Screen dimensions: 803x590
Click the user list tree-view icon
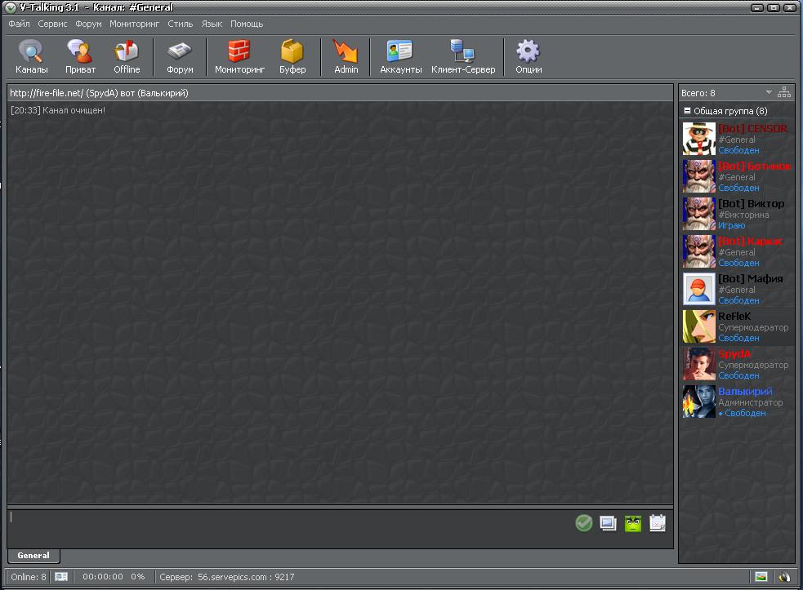click(784, 92)
